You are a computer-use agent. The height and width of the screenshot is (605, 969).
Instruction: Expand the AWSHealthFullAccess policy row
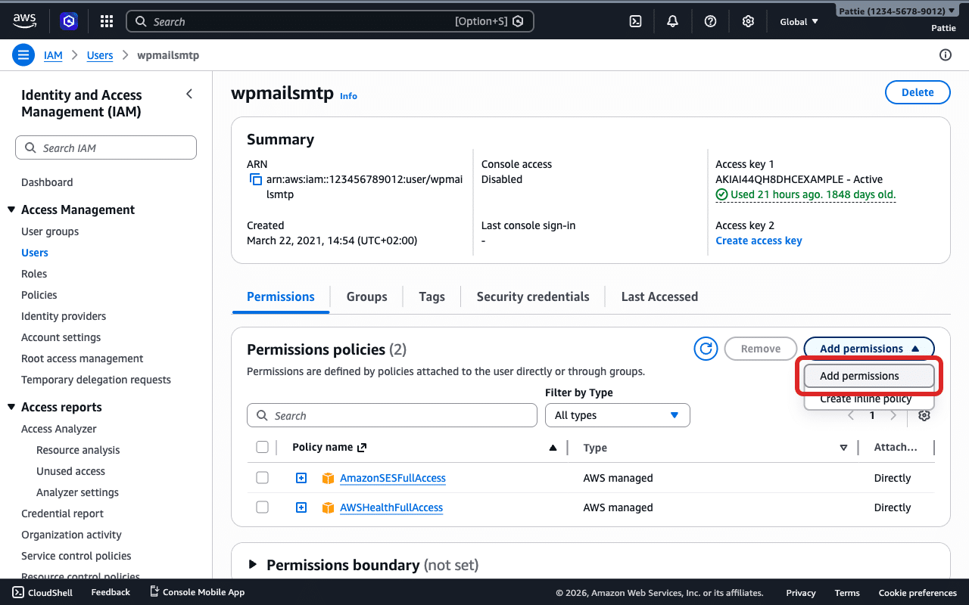(301, 507)
